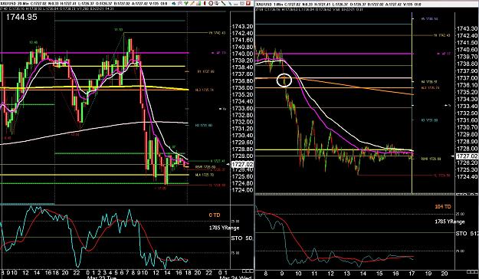Click the 1724.40 level on right price axis
Image resolution: width=479 pixels, height=279 pixels.
tap(467, 176)
